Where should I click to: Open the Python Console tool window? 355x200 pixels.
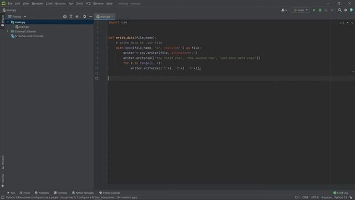click(110, 193)
